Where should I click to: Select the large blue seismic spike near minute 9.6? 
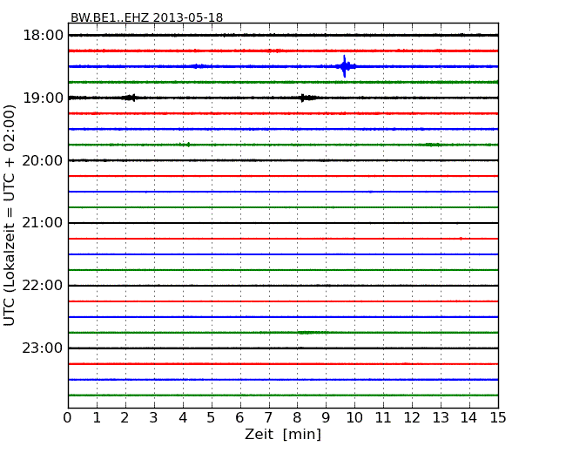coord(345,66)
